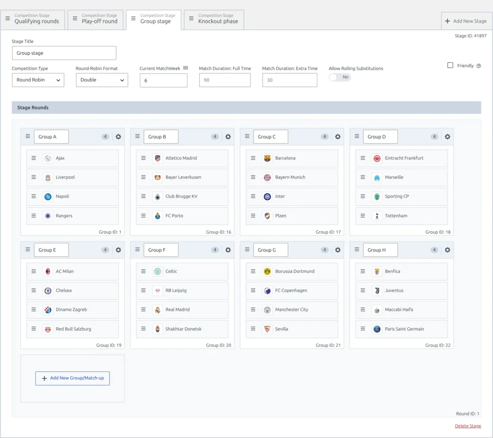
Task: Edit the Group D name field
Action: click(380, 136)
